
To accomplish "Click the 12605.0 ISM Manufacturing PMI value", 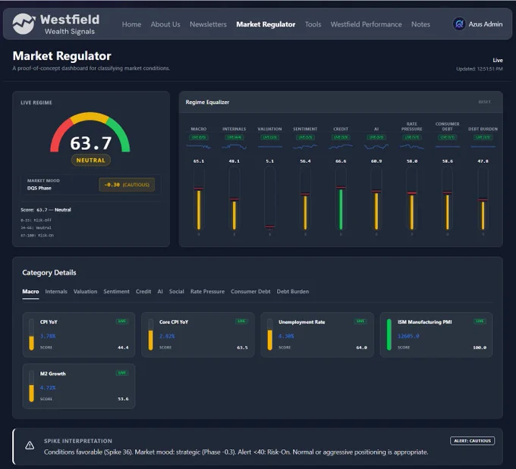I will point(408,336).
